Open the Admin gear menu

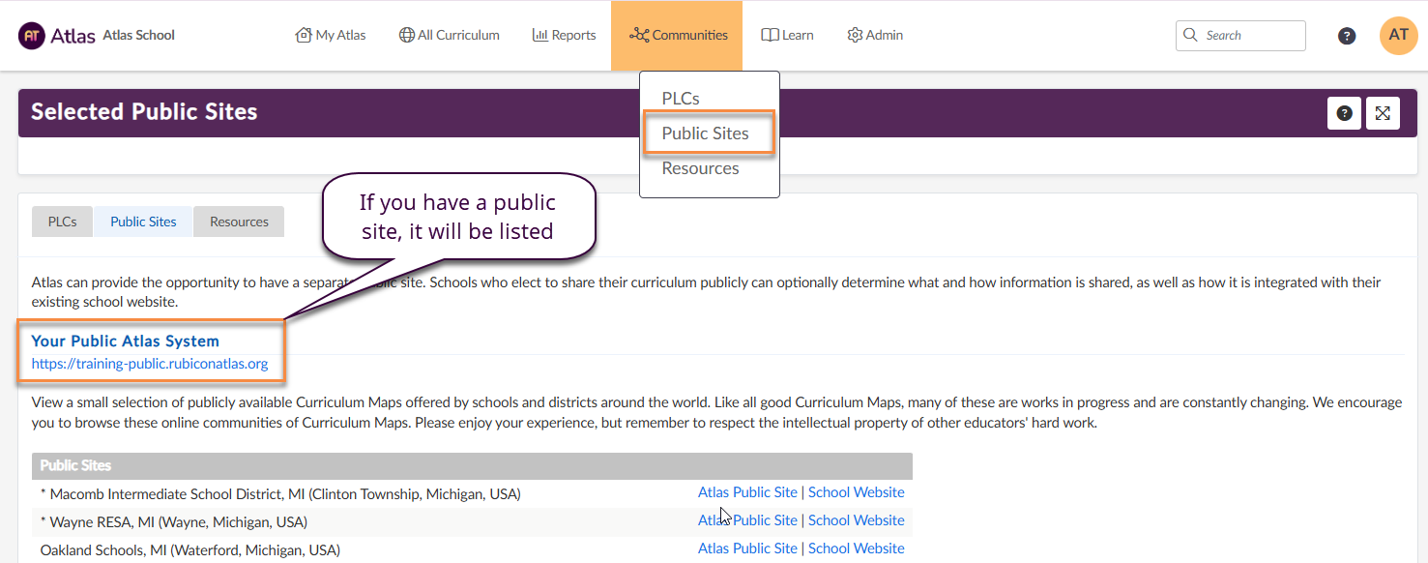pos(875,35)
